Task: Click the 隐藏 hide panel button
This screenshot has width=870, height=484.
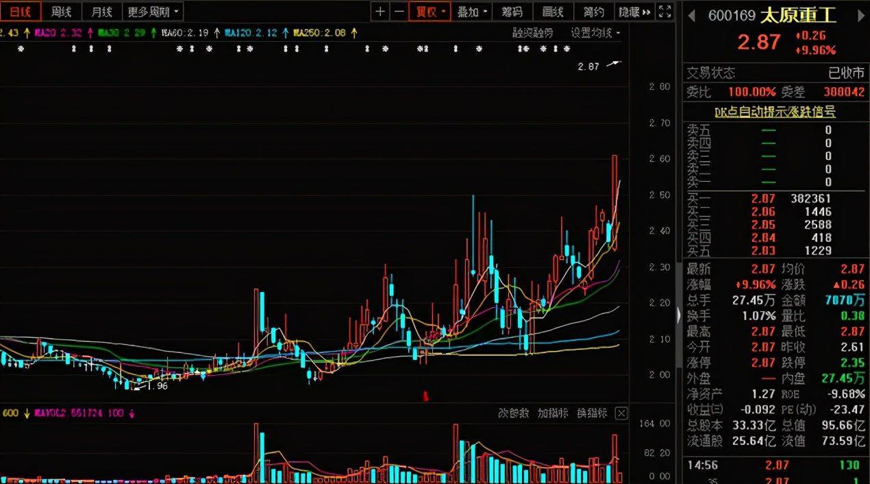Action: (x=634, y=12)
